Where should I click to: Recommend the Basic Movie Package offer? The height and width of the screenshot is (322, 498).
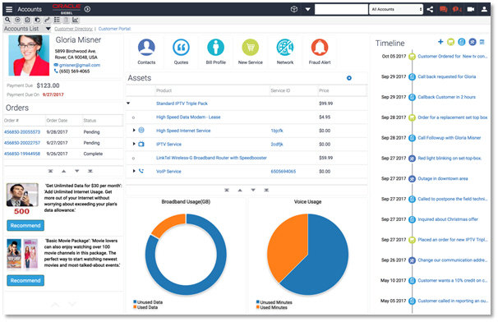point(25,281)
